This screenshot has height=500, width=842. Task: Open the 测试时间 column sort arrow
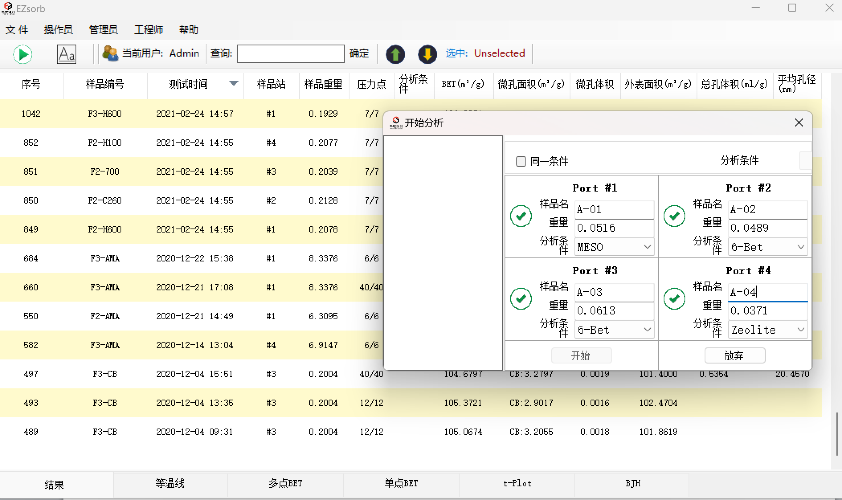233,83
